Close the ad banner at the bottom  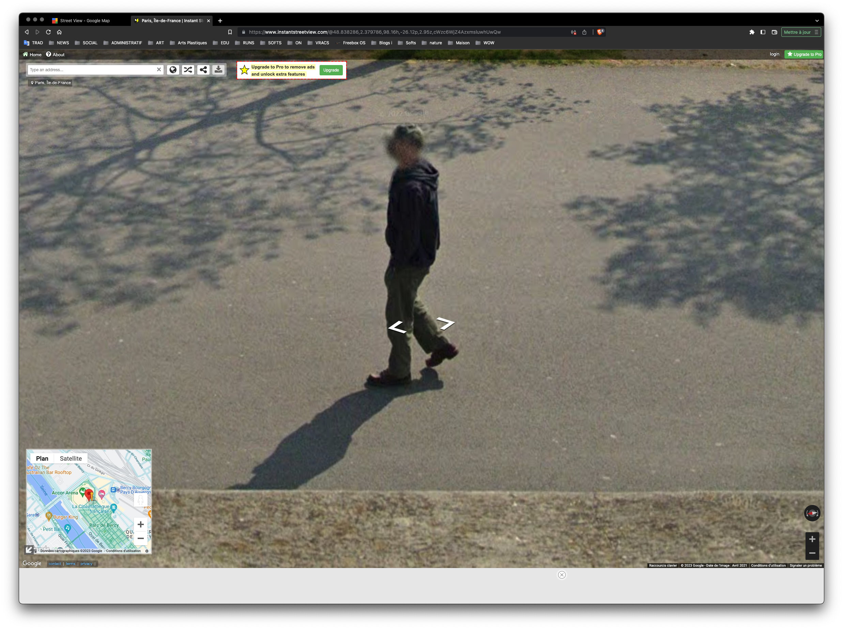(x=562, y=575)
